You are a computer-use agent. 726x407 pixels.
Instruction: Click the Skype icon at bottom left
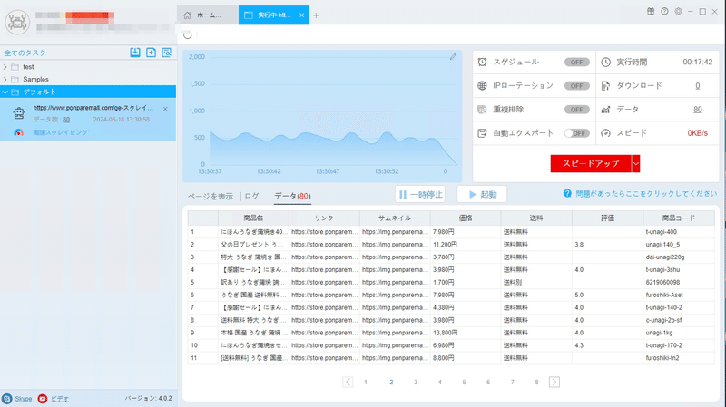pos(6,398)
